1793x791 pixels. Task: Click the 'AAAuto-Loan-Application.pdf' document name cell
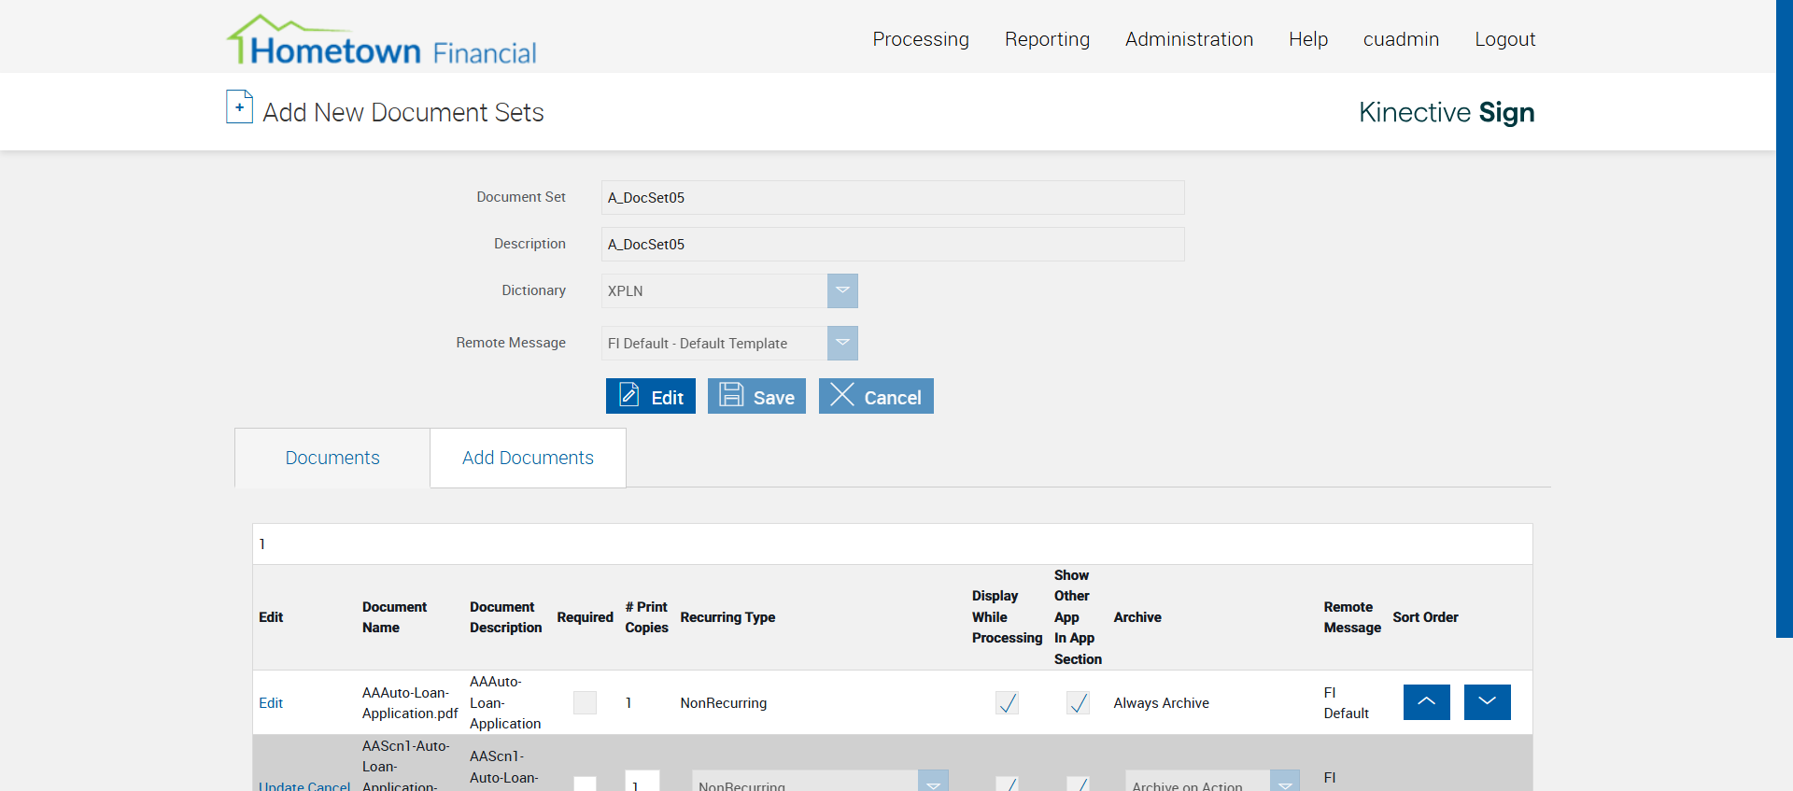(410, 703)
